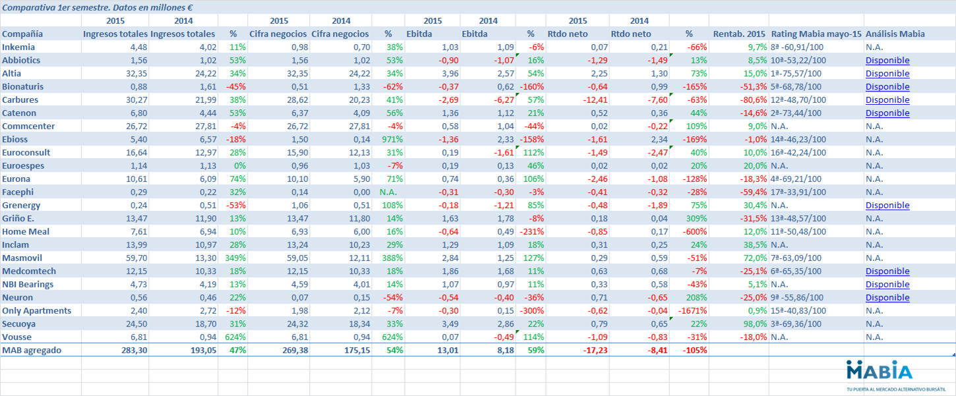The height and width of the screenshot is (396, 956).
Task: Select the 'Neuron' company name cell
Action: pyautogui.click(x=18, y=297)
